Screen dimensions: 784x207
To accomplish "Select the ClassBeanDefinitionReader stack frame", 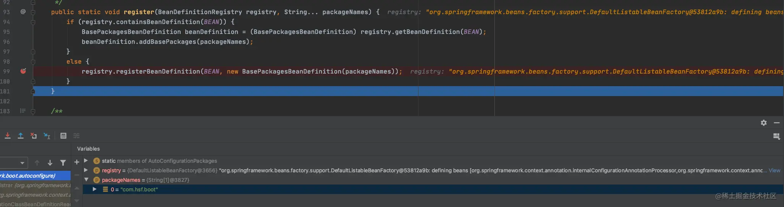I will tap(35, 204).
